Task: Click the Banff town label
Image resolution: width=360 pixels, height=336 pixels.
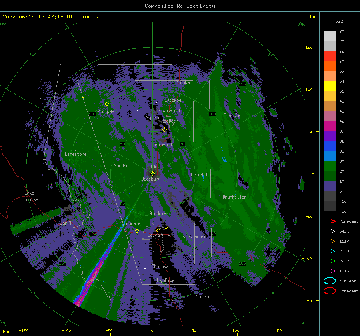Action: coord(66,223)
